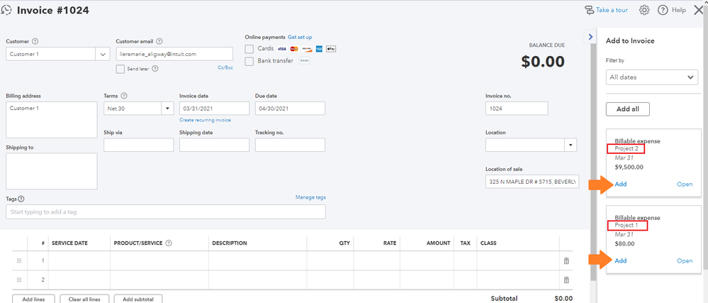Click the tags input field
The image size is (708, 303).
pyautogui.click(x=166, y=211)
